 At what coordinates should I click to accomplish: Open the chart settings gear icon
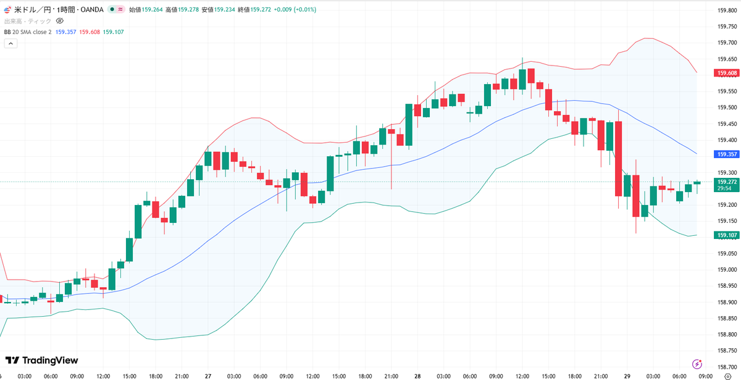pyautogui.click(x=727, y=376)
